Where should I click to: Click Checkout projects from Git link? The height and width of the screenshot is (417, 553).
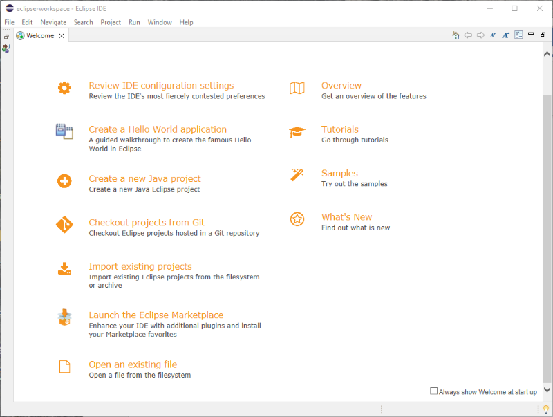click(147, 222)
